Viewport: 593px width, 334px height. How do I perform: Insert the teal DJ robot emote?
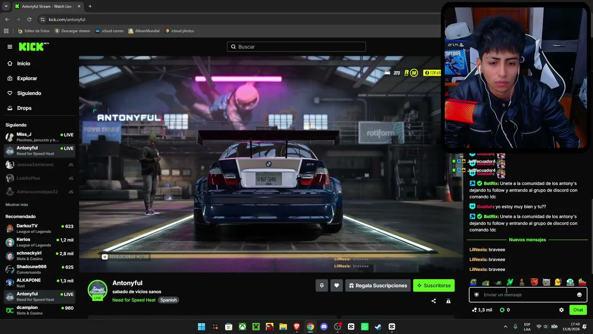[x=570, y=282]
